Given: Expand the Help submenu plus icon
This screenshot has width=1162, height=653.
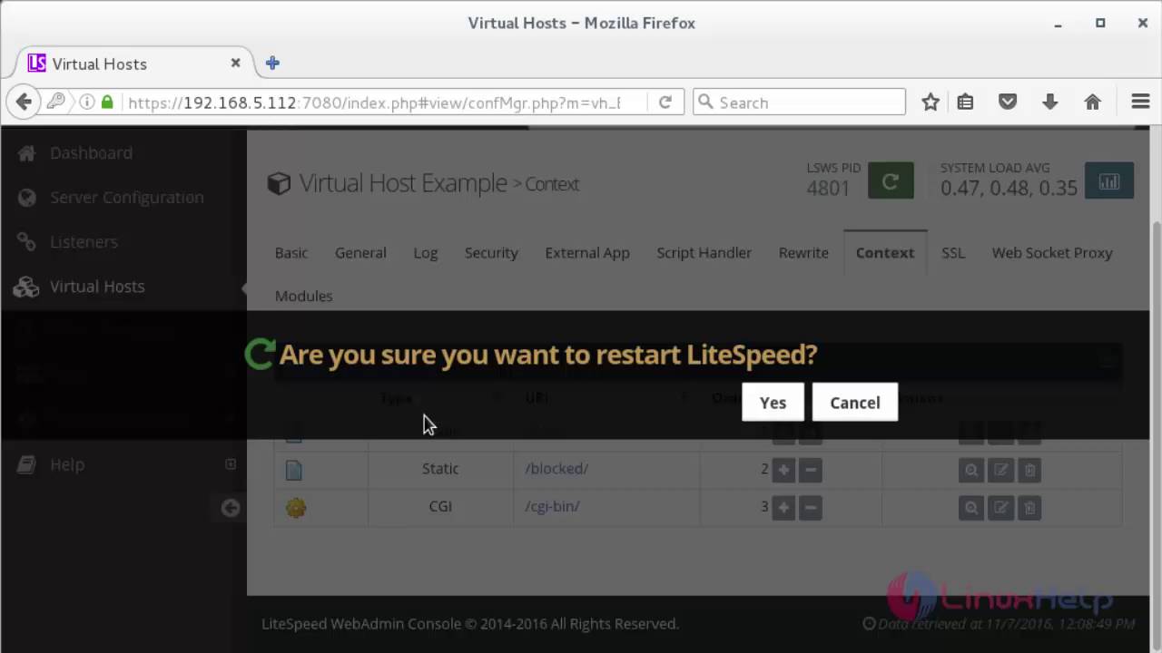Looking at the screenshot, I should tap(231, 464).
